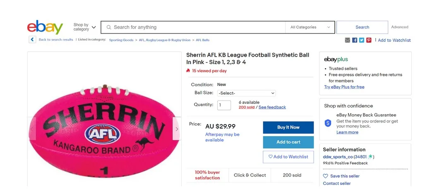This screenshot has width=427, height=189.
Task: Show previous product image arrow
Action: click(x=32, y=129)
